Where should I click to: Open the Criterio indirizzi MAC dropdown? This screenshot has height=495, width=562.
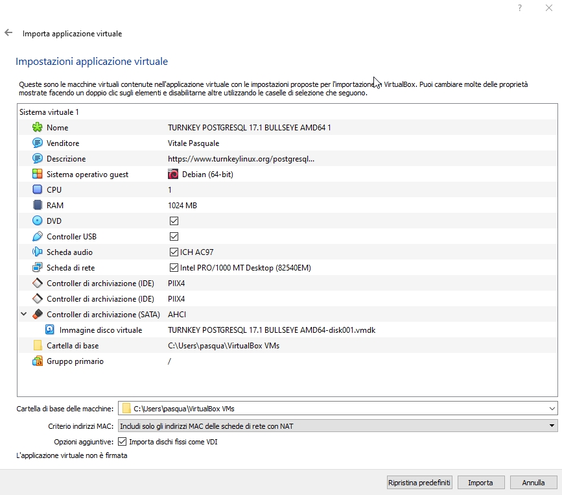[x=552, y=426]
